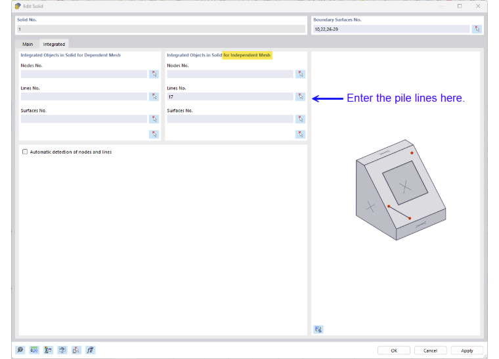Enable Automatic detection of nodes and lines

(x=25, y=152)
